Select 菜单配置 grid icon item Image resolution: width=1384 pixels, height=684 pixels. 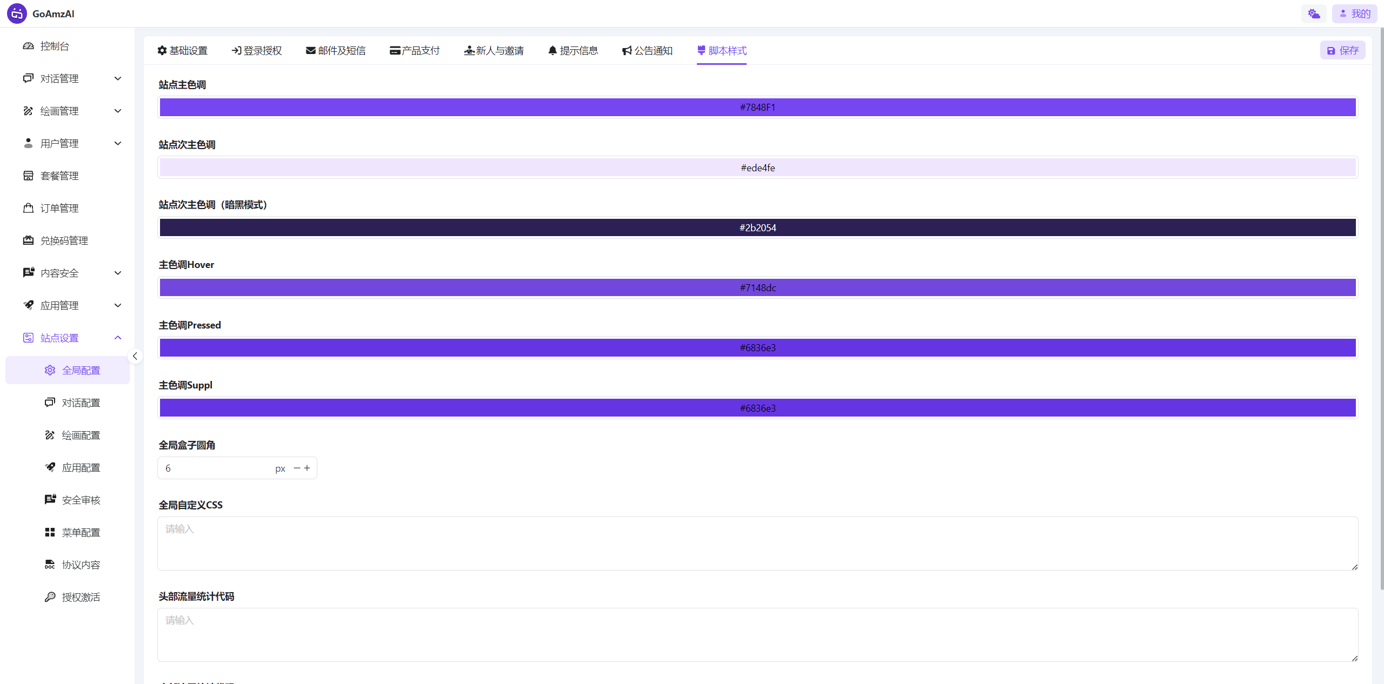pyautogui.click(x=81, y=532)
